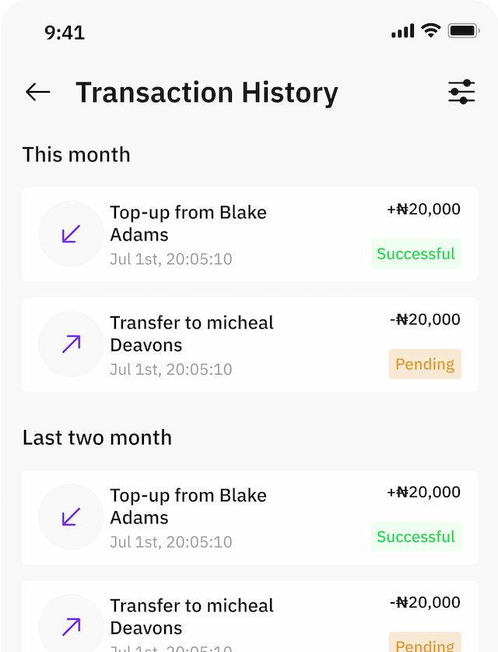This screenshot has width=498, height=652.
Task: Open This month Top-up from Blake Adams
Action: pyautogui.click(x=250, y=234)
